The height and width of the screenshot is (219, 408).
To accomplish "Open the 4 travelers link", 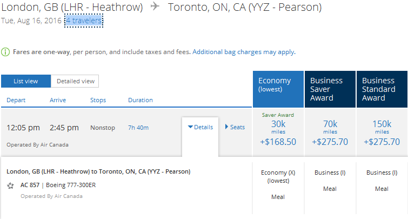I will (x=83, y=21).
